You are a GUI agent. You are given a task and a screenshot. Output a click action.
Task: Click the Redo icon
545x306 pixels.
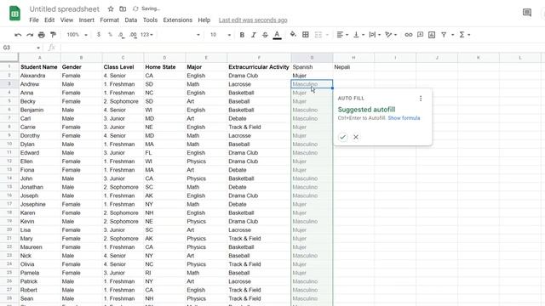(30, 35)
